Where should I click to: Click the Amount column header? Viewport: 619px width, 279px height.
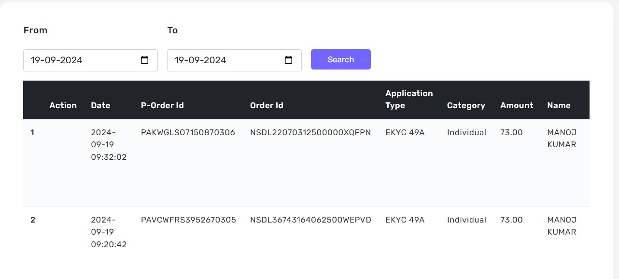tap(517, 105)
